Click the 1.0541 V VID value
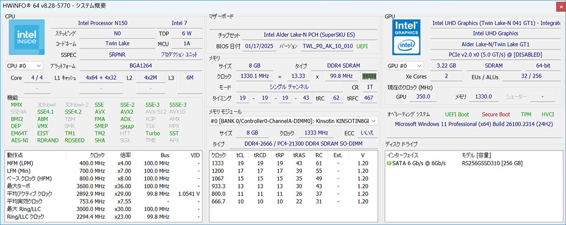This screenshot has height=225, width=566. [x=188, y=194]
